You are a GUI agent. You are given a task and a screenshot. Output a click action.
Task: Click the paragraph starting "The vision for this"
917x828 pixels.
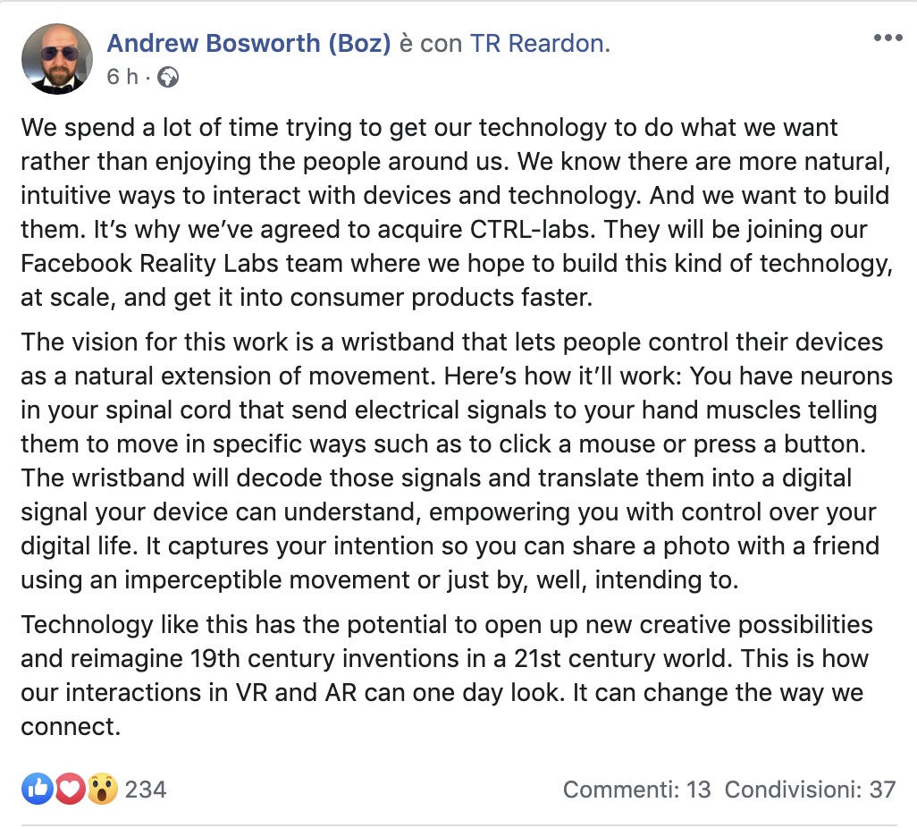tap(447, 461)
